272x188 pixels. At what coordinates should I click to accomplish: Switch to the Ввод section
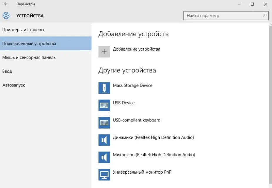click(7, 71)
